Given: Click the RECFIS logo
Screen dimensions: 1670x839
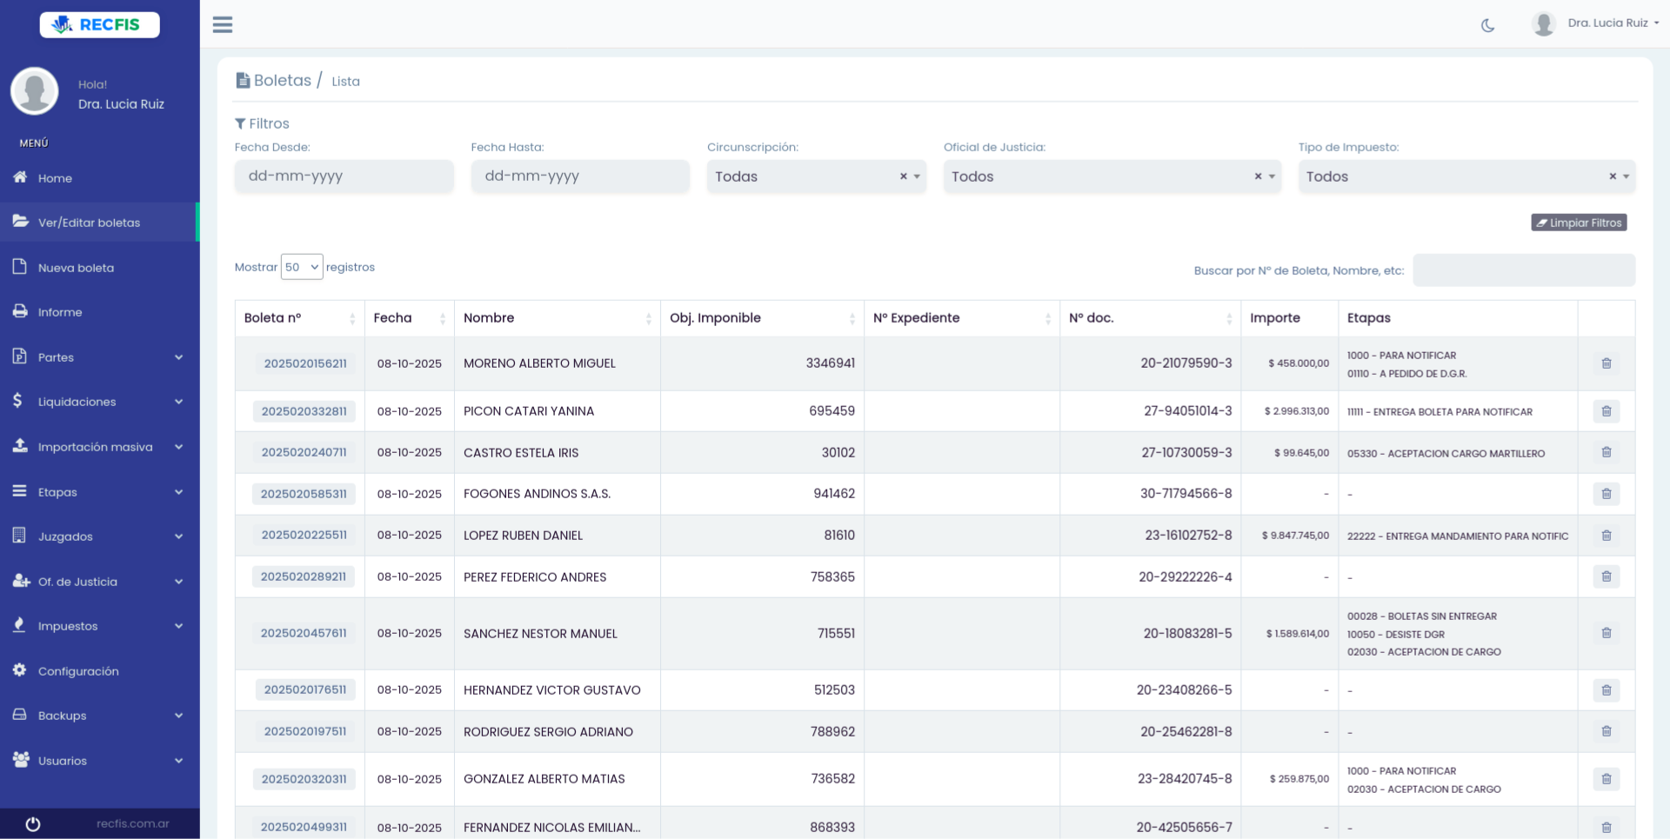Looking at the screenshot, I should (99, 24).
